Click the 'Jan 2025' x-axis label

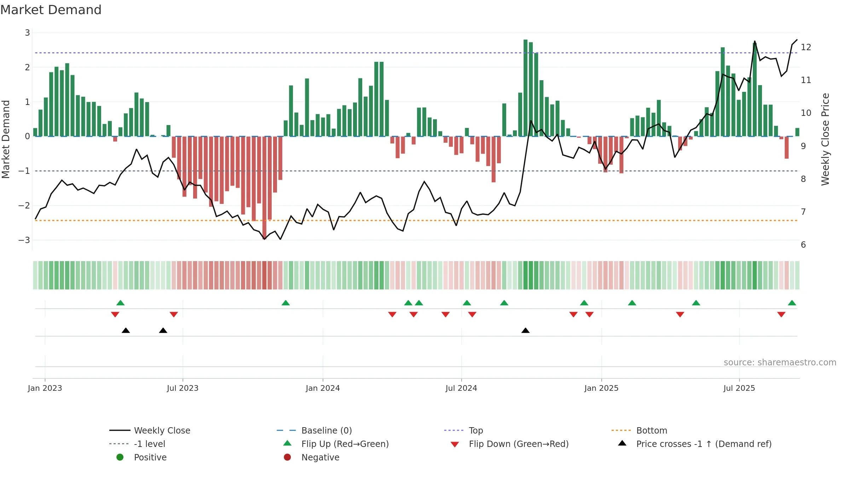tap(602, 388)
